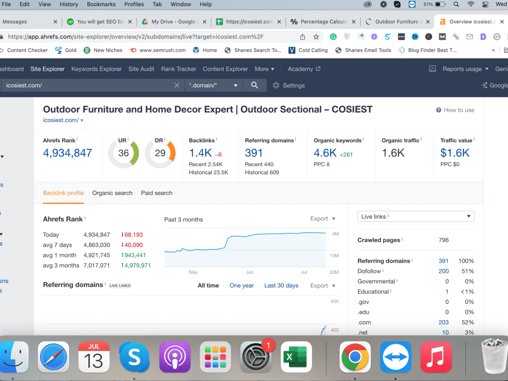Open Excel from the Dock

click(296, 357)
